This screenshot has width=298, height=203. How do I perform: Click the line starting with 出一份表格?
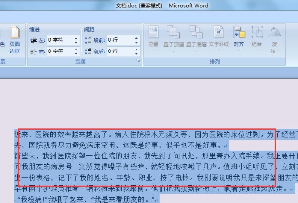(156, 178)
